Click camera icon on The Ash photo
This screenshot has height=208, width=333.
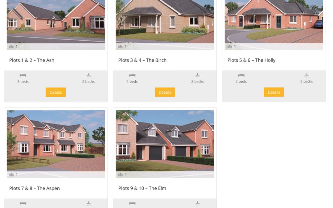click(x=11, y=47)
